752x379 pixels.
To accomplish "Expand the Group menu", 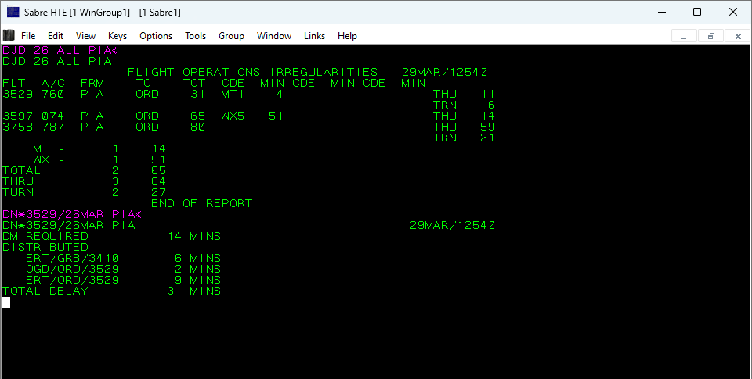I will (231, 36).
